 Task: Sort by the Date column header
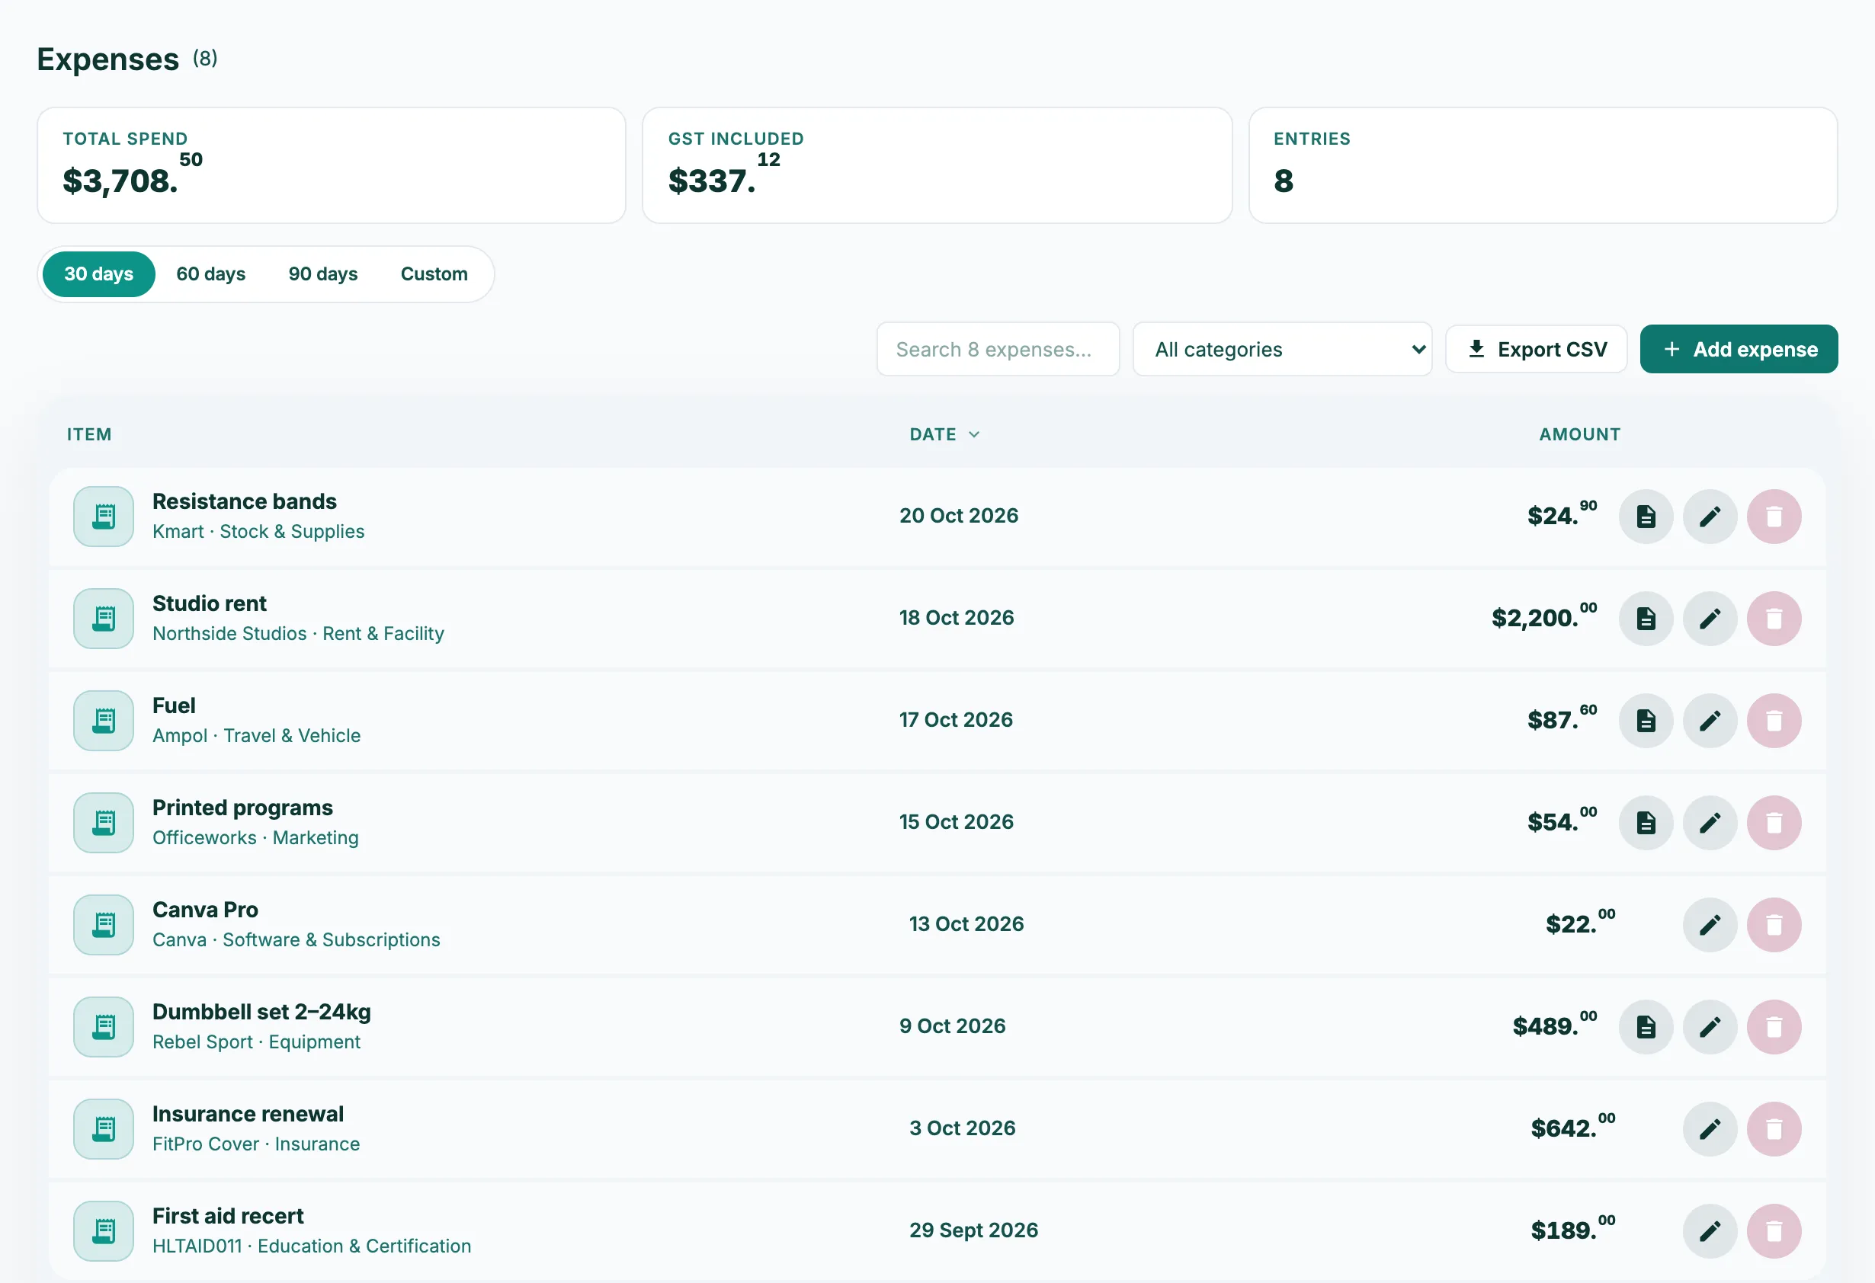coord(944,435)
